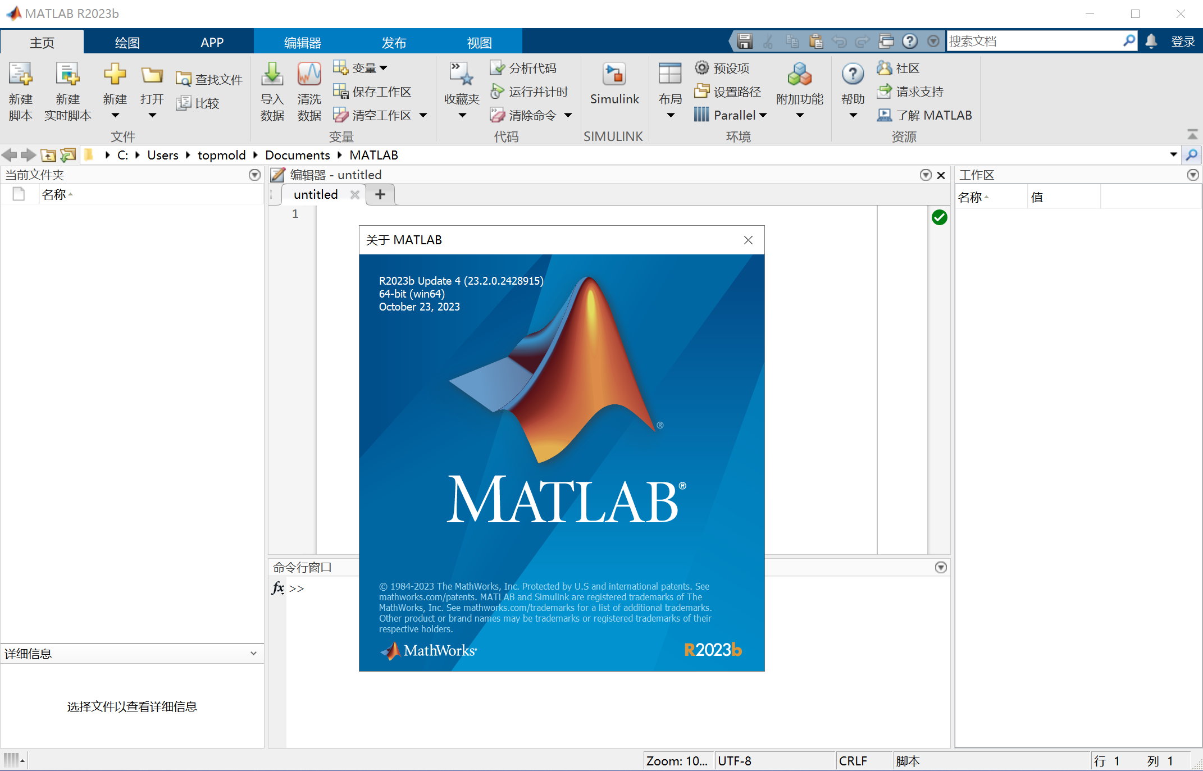Click Favorites (收藏夹) star icon
This screenshot has width=1203, height=771.
tap(462, 74)
